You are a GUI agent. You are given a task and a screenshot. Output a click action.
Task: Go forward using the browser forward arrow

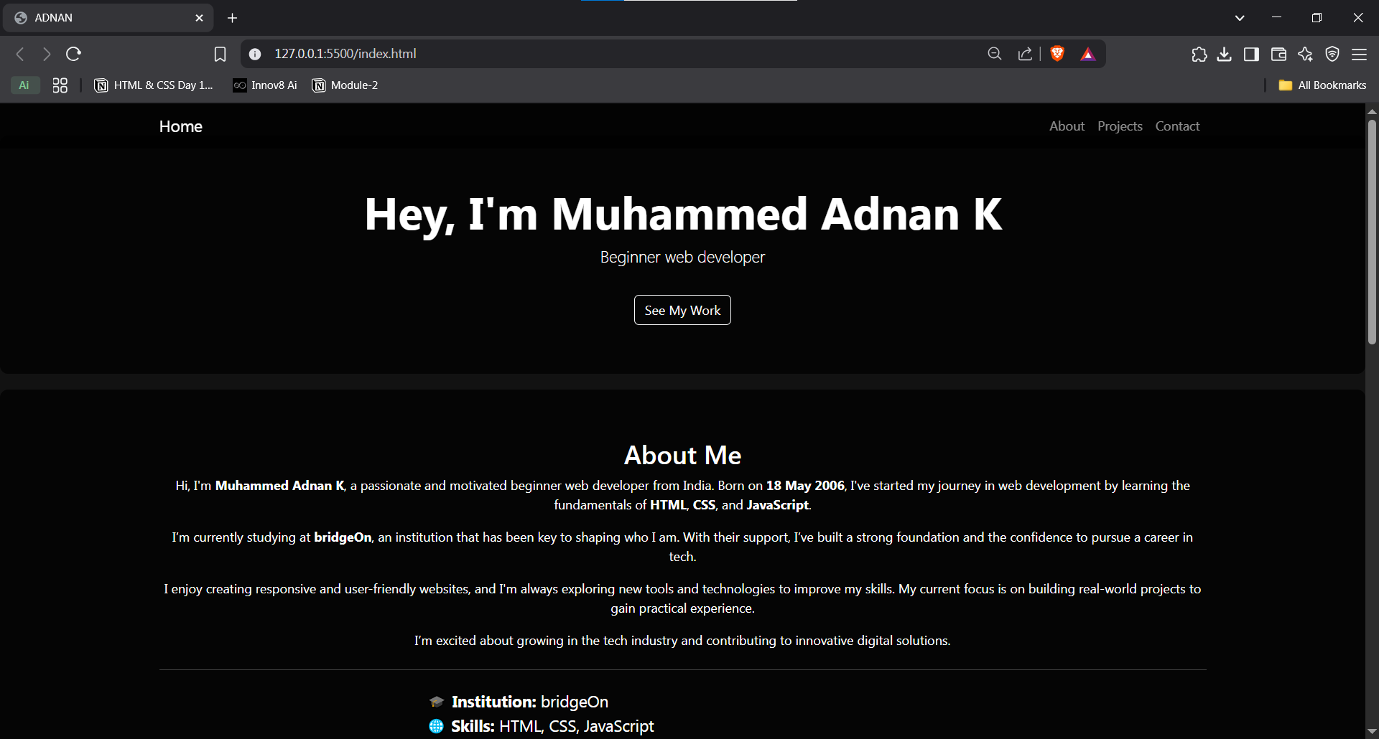click(47, 54)
